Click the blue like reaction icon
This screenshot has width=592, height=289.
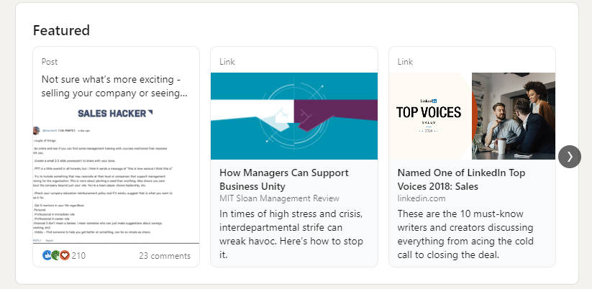47,255
